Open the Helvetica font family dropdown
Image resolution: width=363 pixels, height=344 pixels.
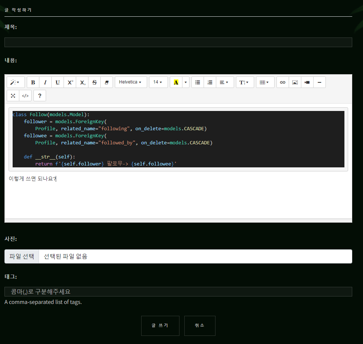131,82
